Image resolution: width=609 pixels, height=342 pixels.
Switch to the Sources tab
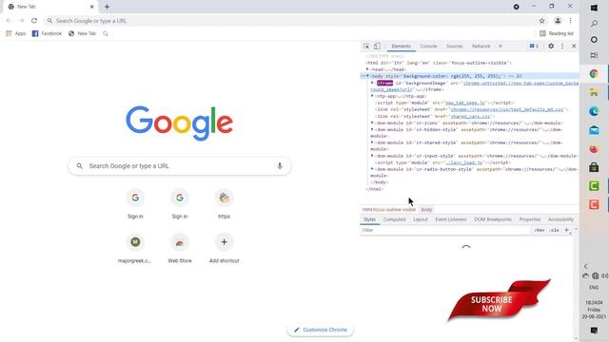point(455,47)
